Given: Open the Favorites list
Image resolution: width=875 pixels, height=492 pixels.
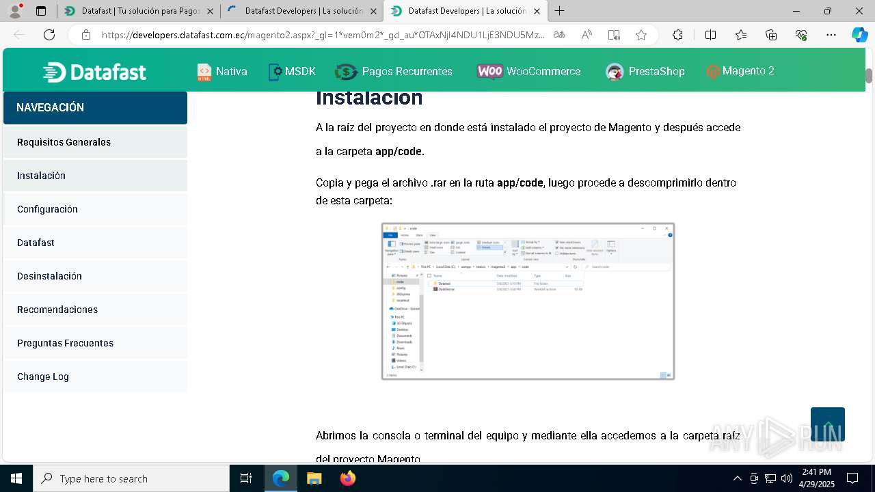Looking at the screenshot, I should tap(741, 35).
